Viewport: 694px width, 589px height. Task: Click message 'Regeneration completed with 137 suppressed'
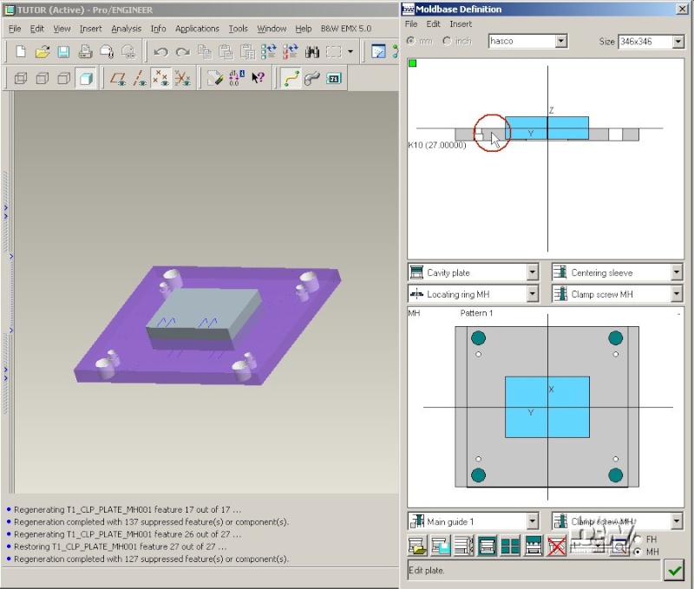tap(151, 521)
